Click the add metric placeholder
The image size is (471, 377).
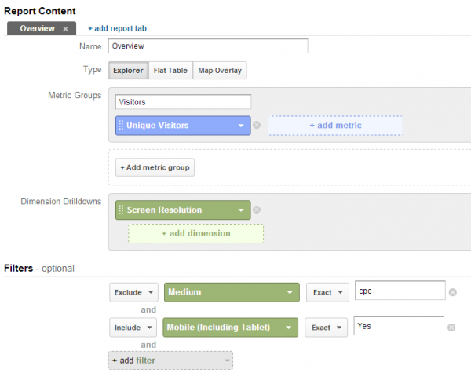pyautogui.click(x=335, y=126)
